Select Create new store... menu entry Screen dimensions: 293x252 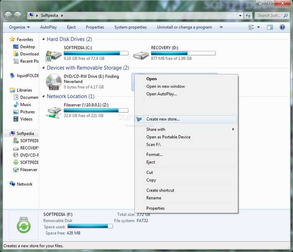pos(186,119)
